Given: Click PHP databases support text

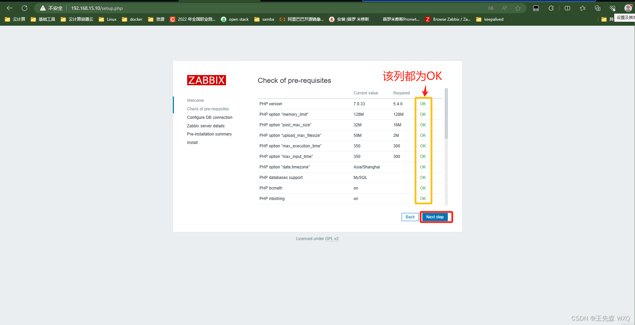Looking at the screenshot, I should click(281, 178).
